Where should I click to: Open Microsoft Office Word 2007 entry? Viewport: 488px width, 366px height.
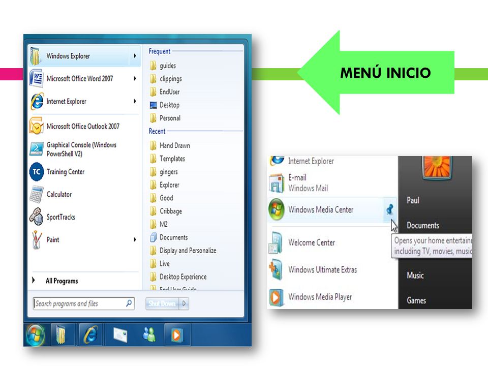coord(84,78)
